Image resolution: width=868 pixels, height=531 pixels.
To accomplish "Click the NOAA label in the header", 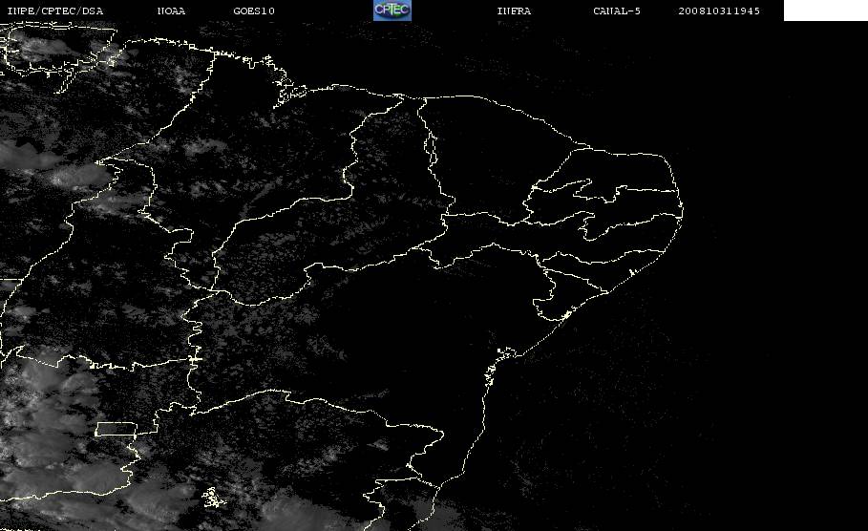I will pos(171,11).
